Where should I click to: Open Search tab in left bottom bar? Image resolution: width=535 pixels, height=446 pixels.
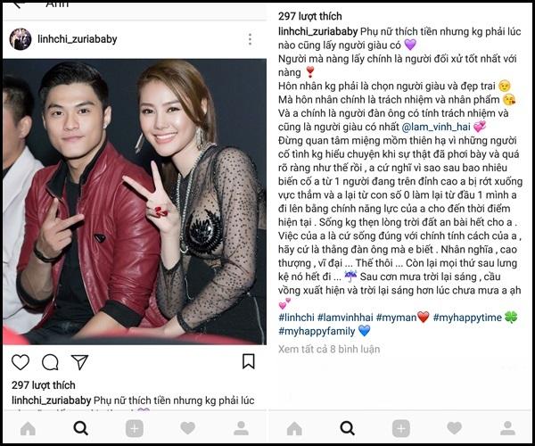[81, 428]
